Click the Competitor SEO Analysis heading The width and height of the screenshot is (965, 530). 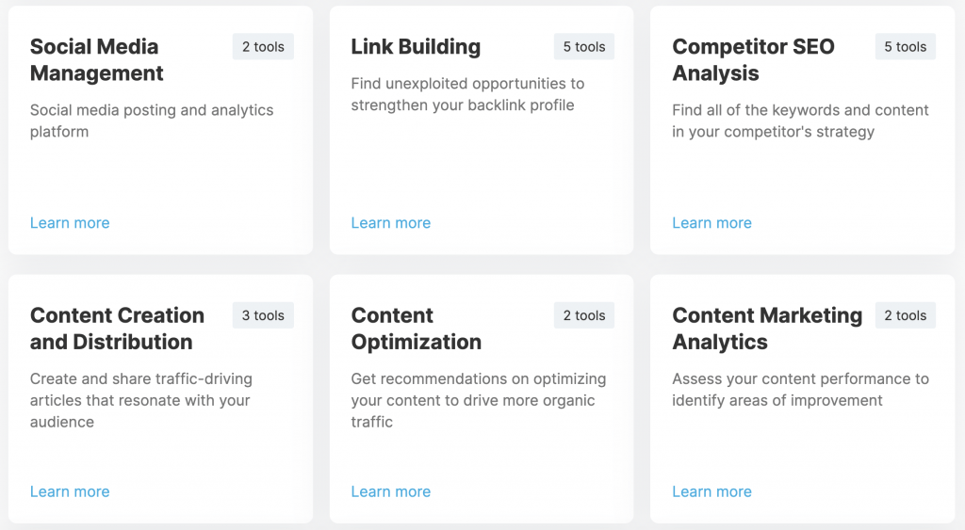(x=753, y=59)
